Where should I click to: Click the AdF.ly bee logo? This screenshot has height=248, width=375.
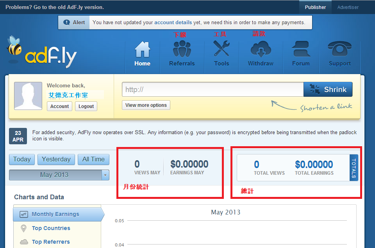click(x=42, y=52)
